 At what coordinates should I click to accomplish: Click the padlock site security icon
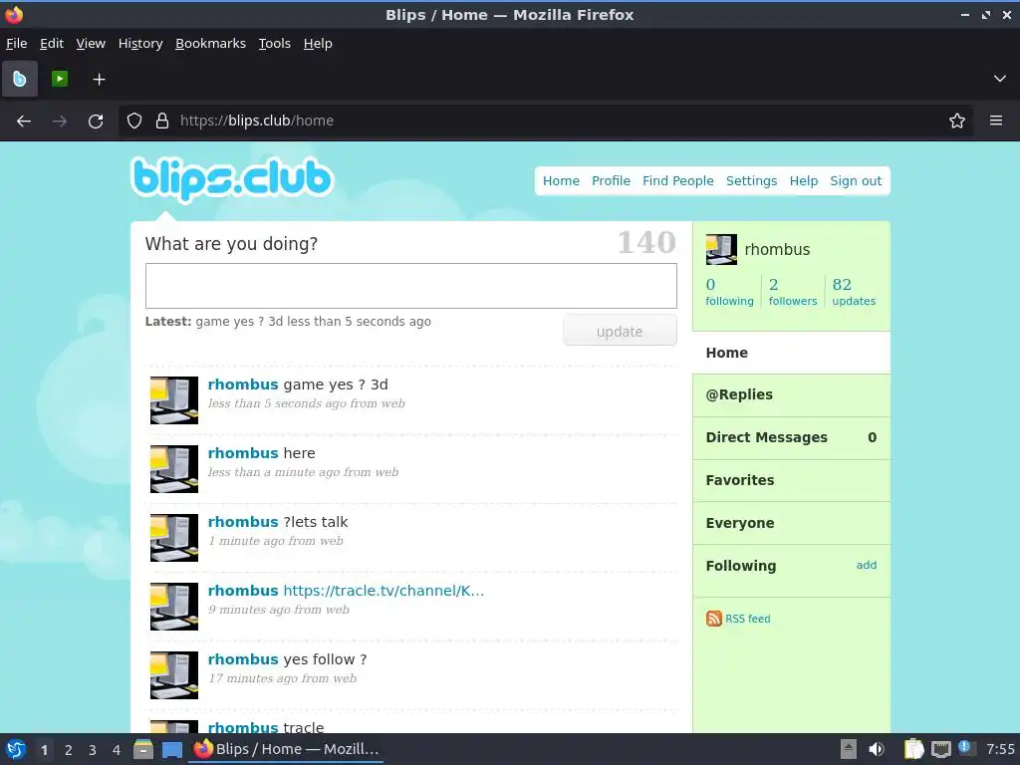click(x=162, y=121)
